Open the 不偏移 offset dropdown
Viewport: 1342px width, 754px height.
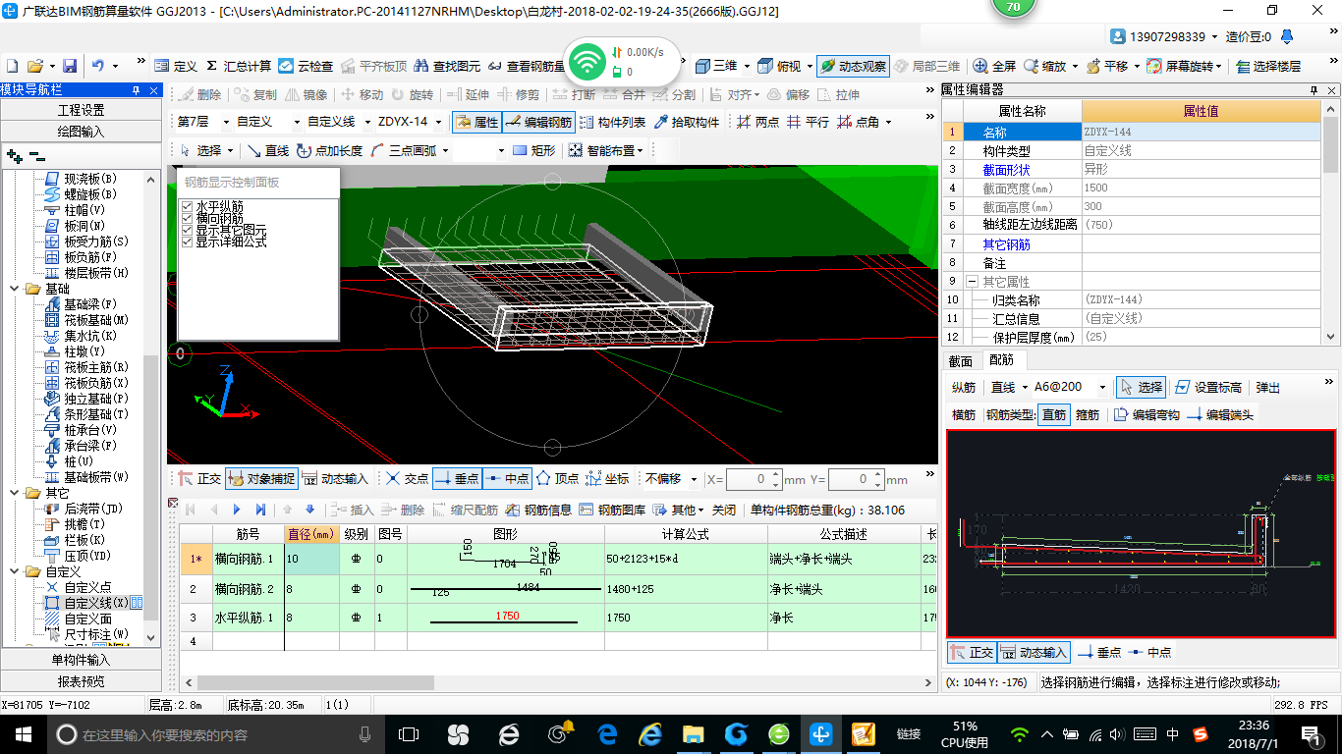(695, 479)
